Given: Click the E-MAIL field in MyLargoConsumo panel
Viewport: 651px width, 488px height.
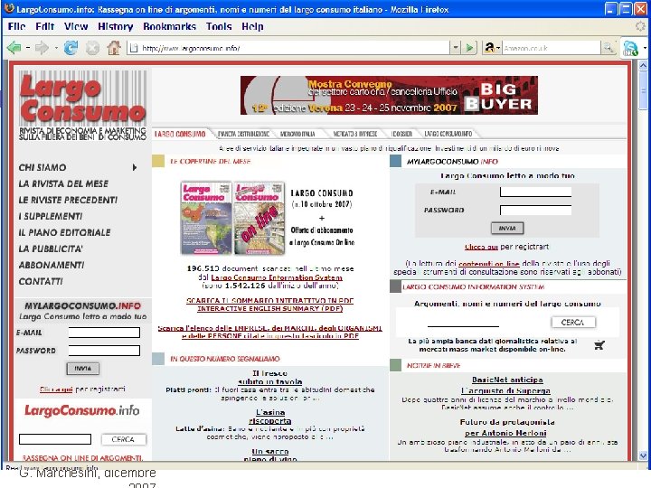Looking at the screenshot, I should (x=535, y=192).
